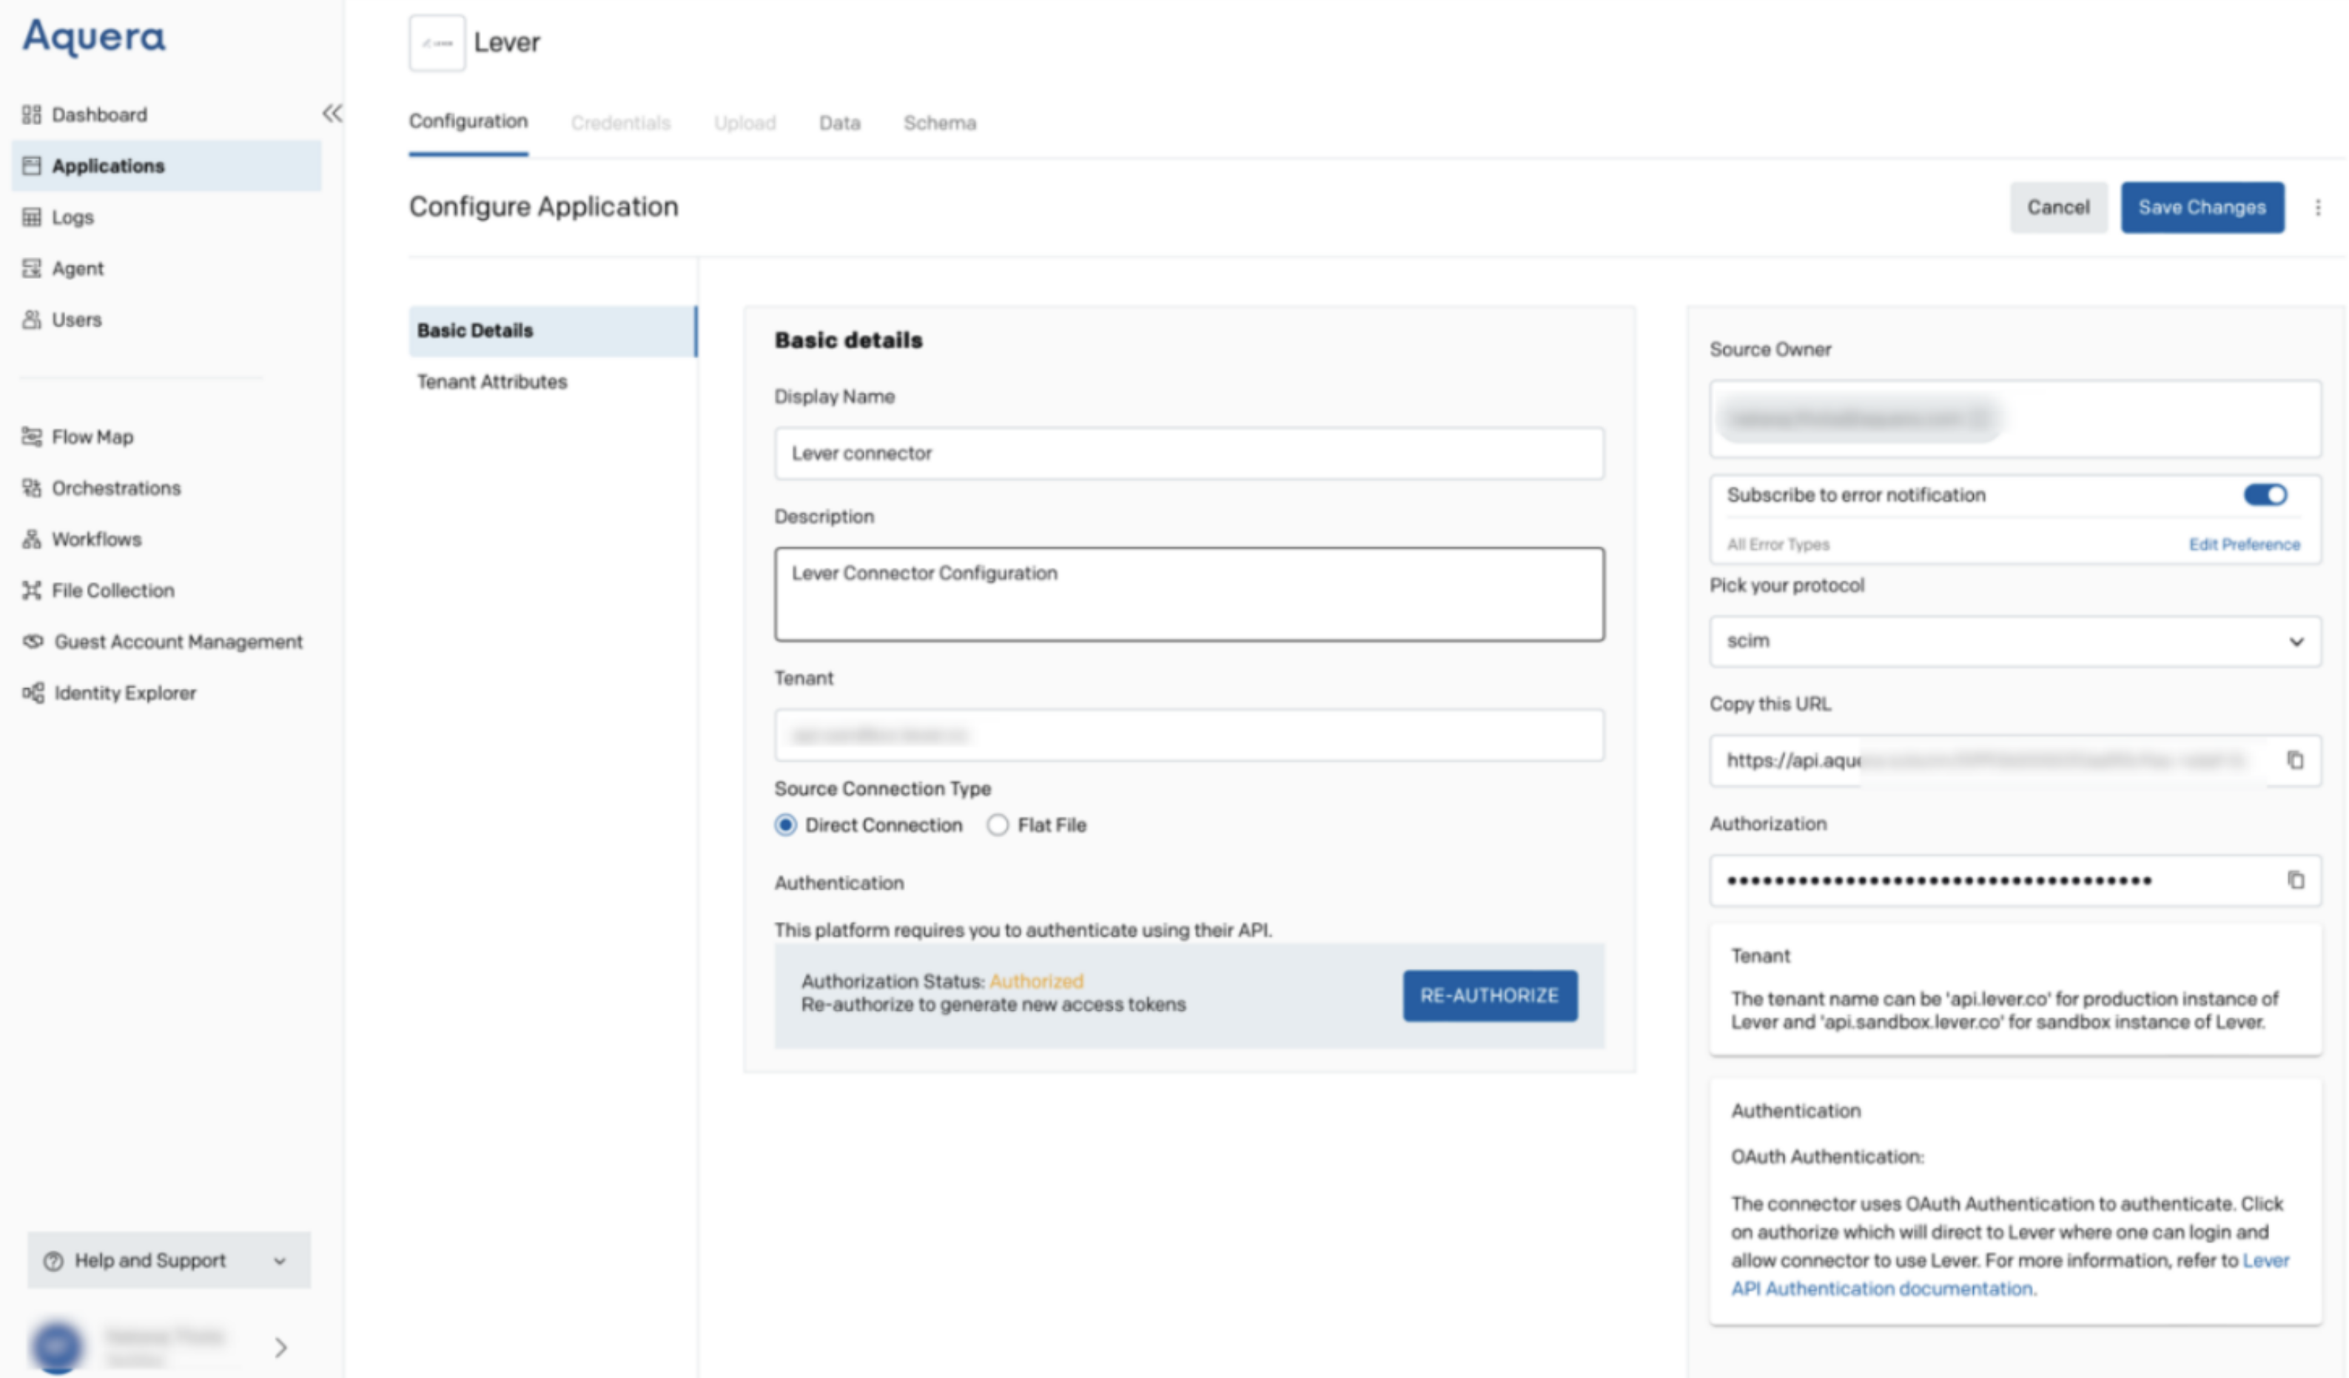The height and width of the screenshot is (1378, 2349).
Task: Disable Subscribe to error notification
Action: 2267,494
